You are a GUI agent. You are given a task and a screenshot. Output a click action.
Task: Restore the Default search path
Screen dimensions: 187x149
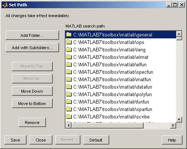96,140
